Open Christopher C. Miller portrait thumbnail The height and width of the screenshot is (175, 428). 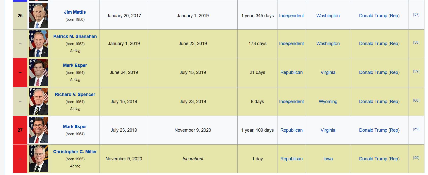point(39,159)
